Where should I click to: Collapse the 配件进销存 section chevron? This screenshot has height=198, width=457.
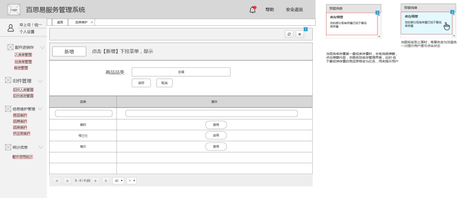(42, 48)
